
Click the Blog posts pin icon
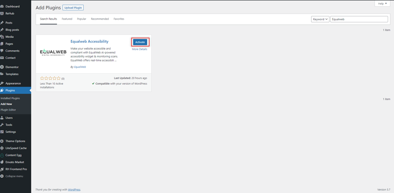(2, 30)
